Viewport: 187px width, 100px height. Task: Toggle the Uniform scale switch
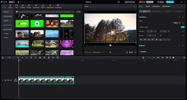183,27
